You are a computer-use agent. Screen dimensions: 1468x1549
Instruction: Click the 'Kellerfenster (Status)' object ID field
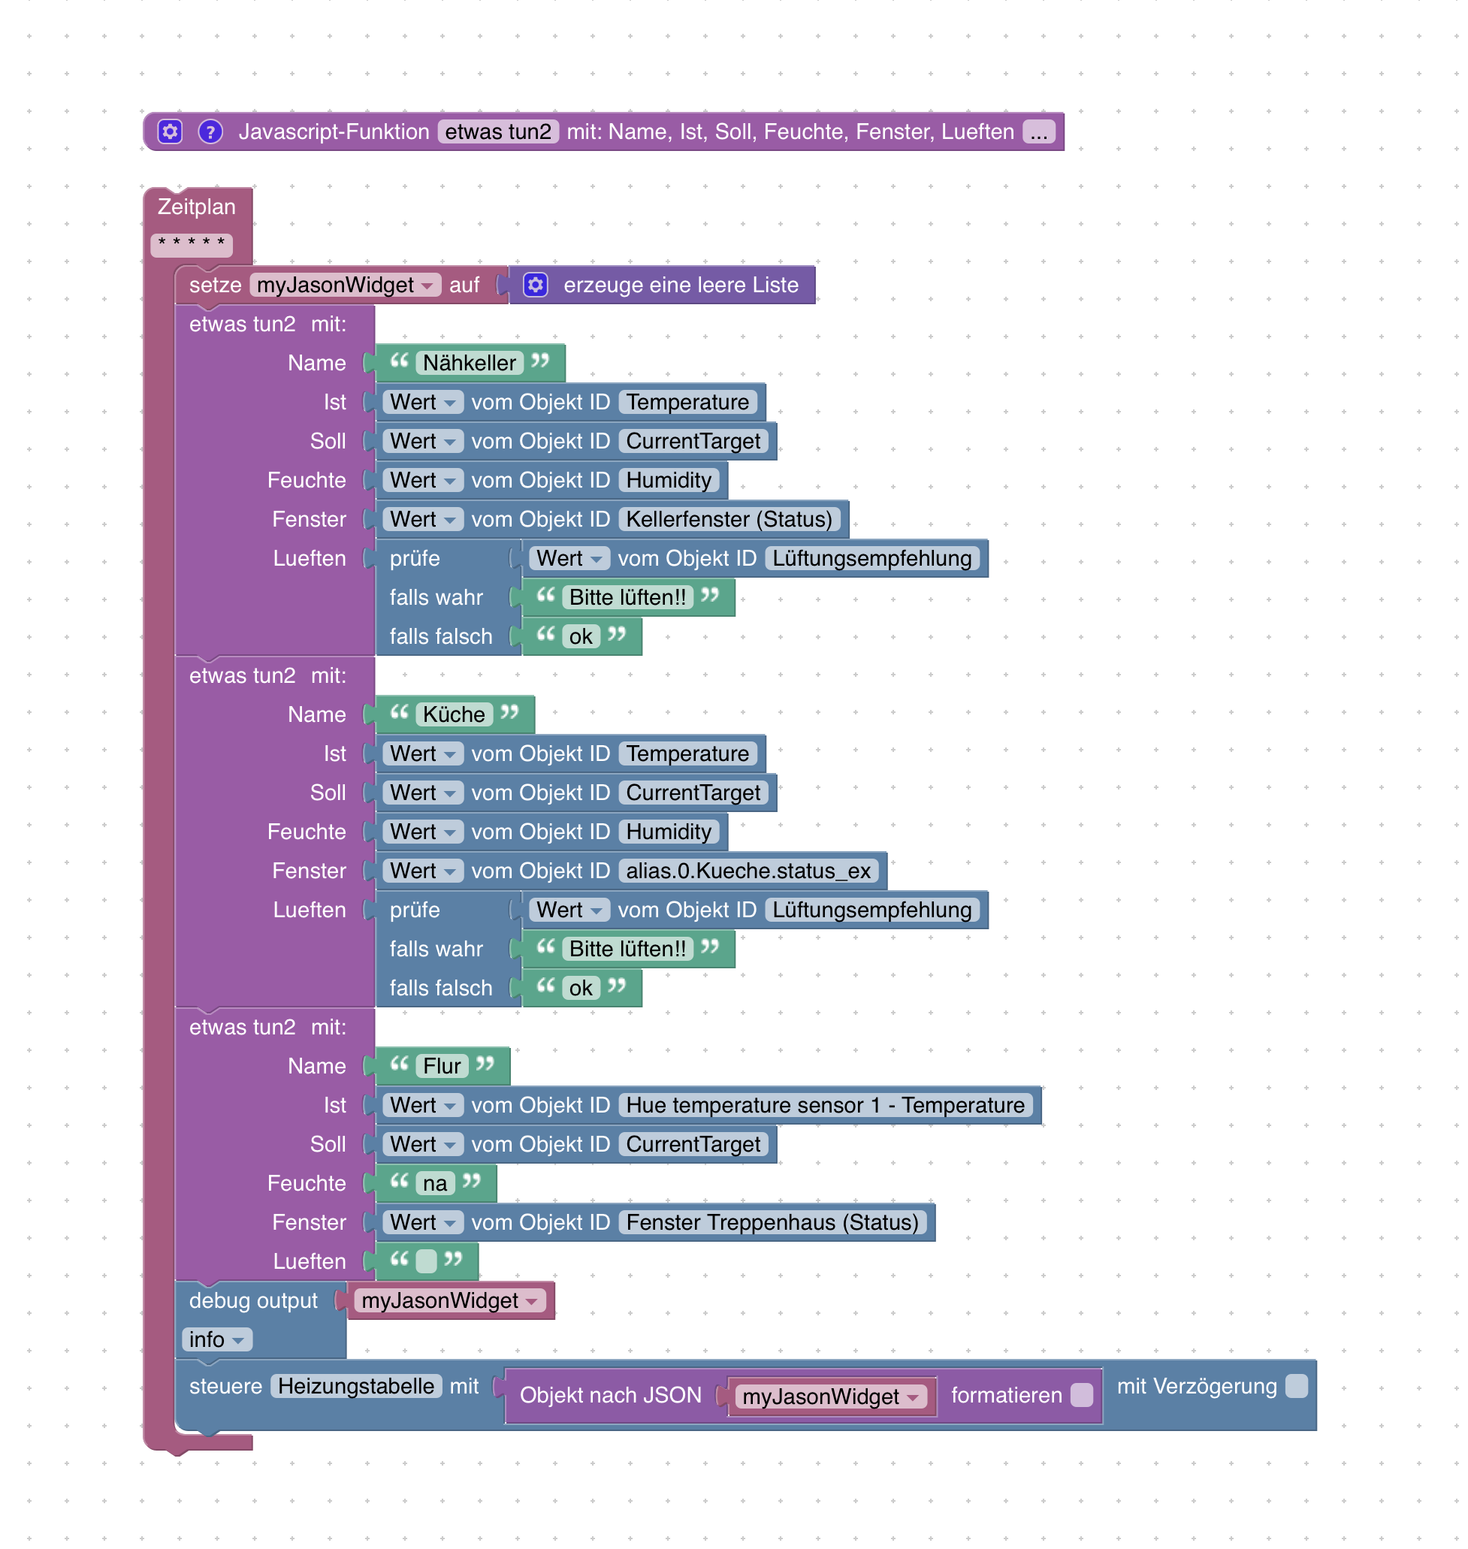click(729, 519)
